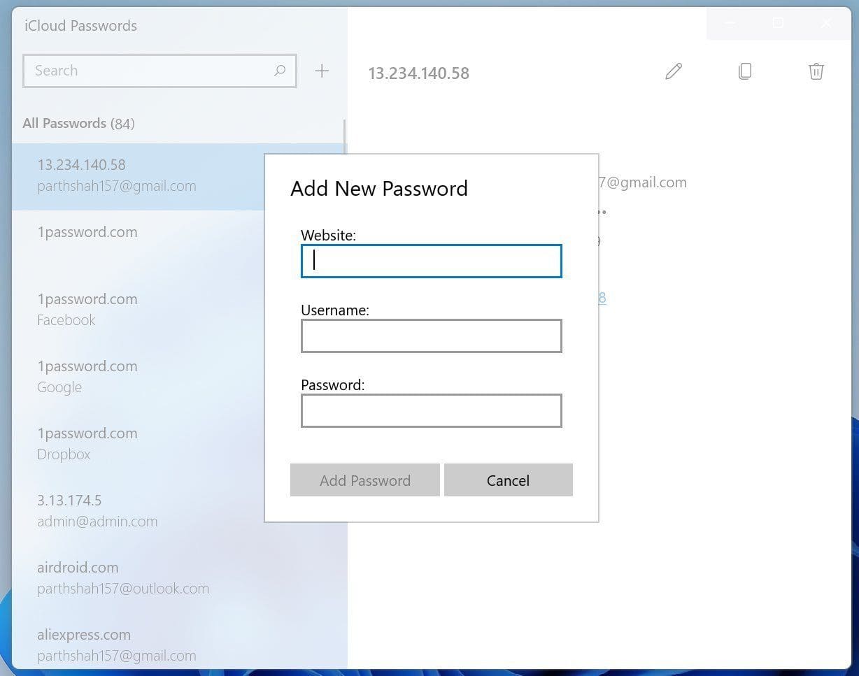Click the plus icon to add password
This screenshot has width=859, height=676.
point(322,71)
